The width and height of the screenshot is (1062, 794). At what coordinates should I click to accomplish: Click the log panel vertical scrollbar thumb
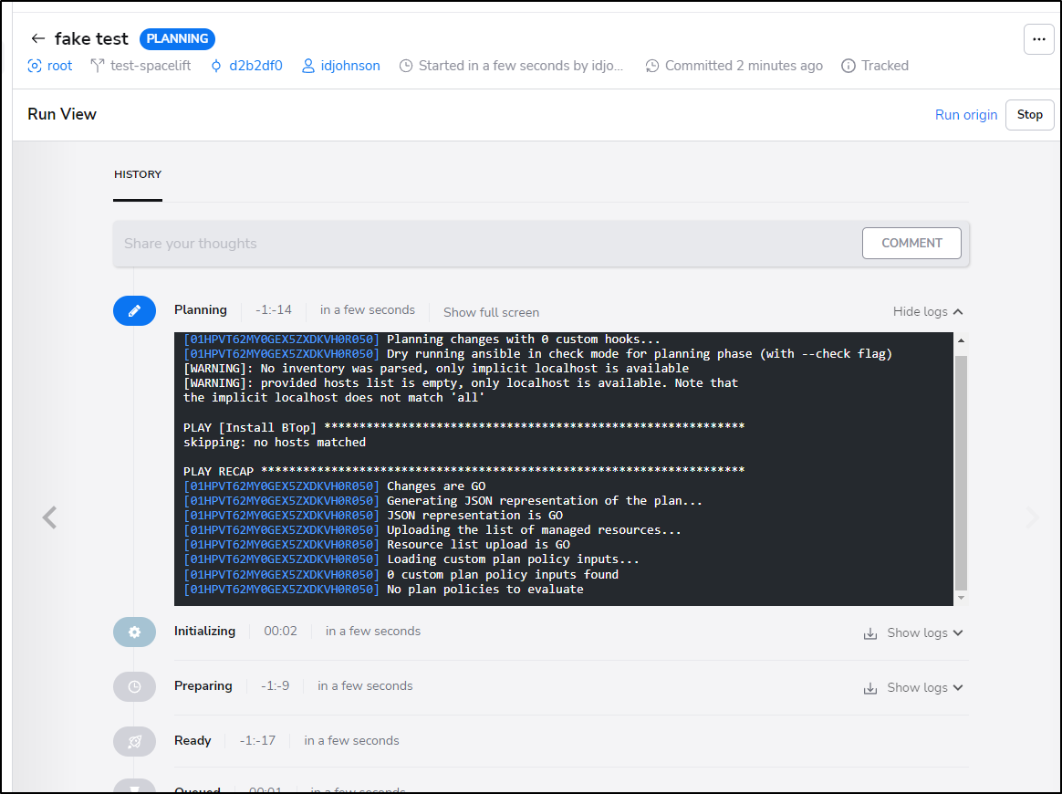[961, 473]
